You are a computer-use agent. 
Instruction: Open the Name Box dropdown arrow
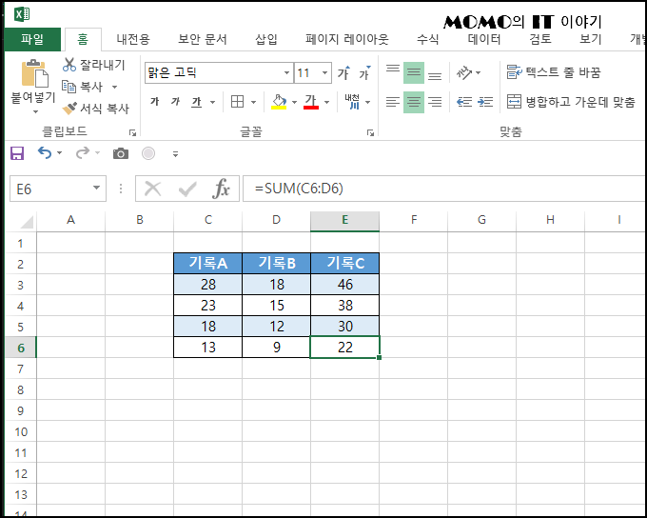point(96,188)
